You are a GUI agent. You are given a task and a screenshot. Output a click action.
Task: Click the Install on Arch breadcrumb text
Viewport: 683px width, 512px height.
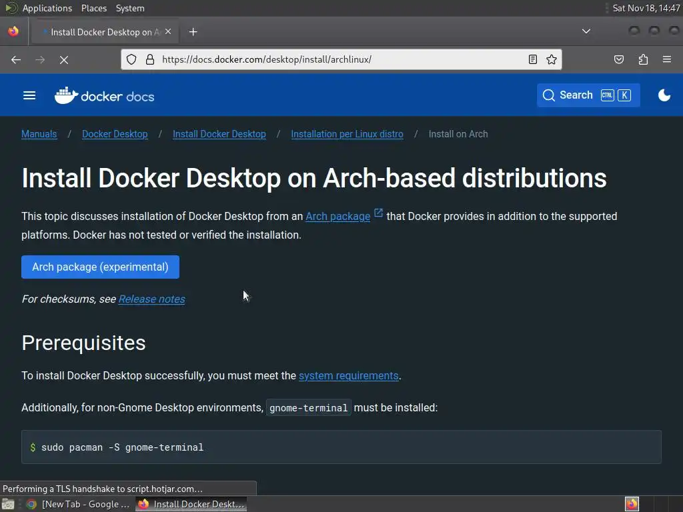(458, 134)
